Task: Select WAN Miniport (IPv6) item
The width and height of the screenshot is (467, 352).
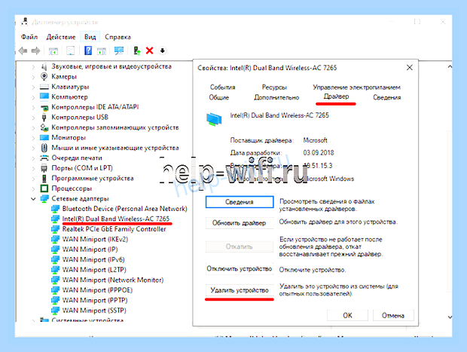Action: click(x=93, y=259)
